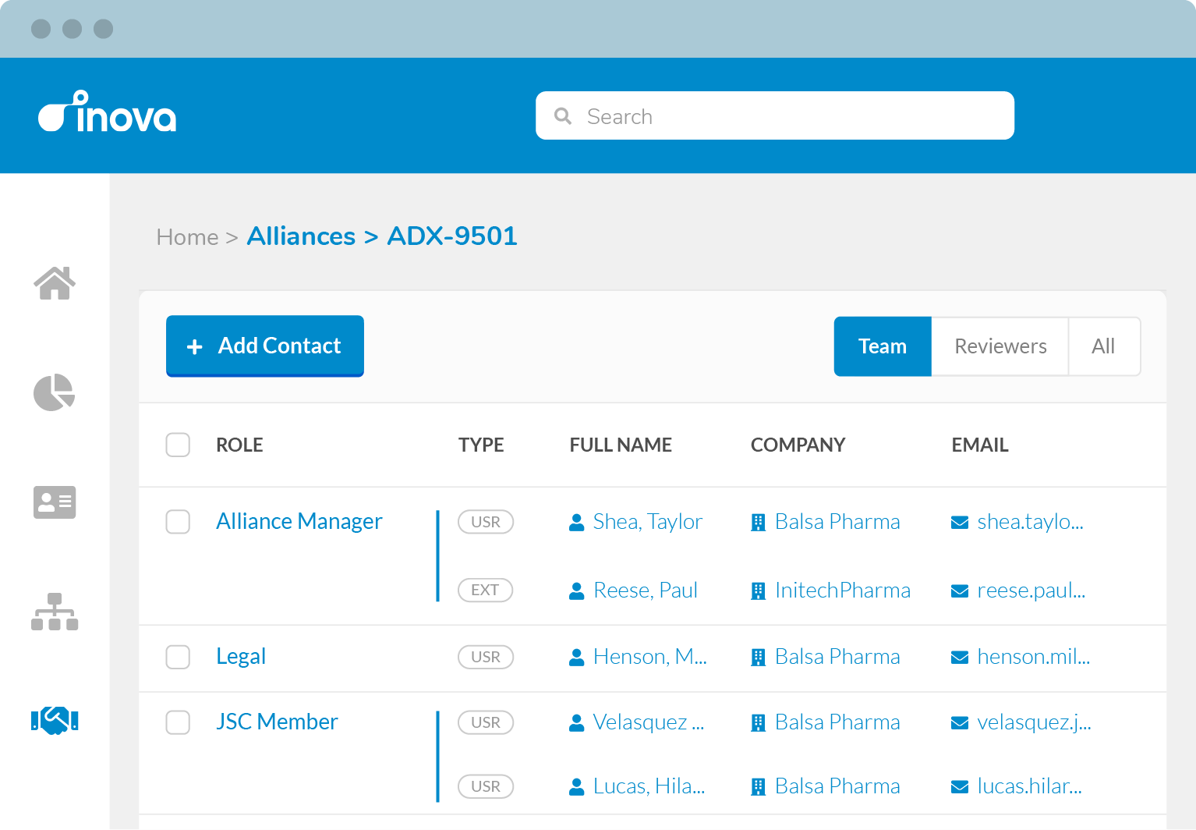The height and width of the screenshot is (830, 1196).
Task: Click building icon in Lucas row
Action: (758, 787)
